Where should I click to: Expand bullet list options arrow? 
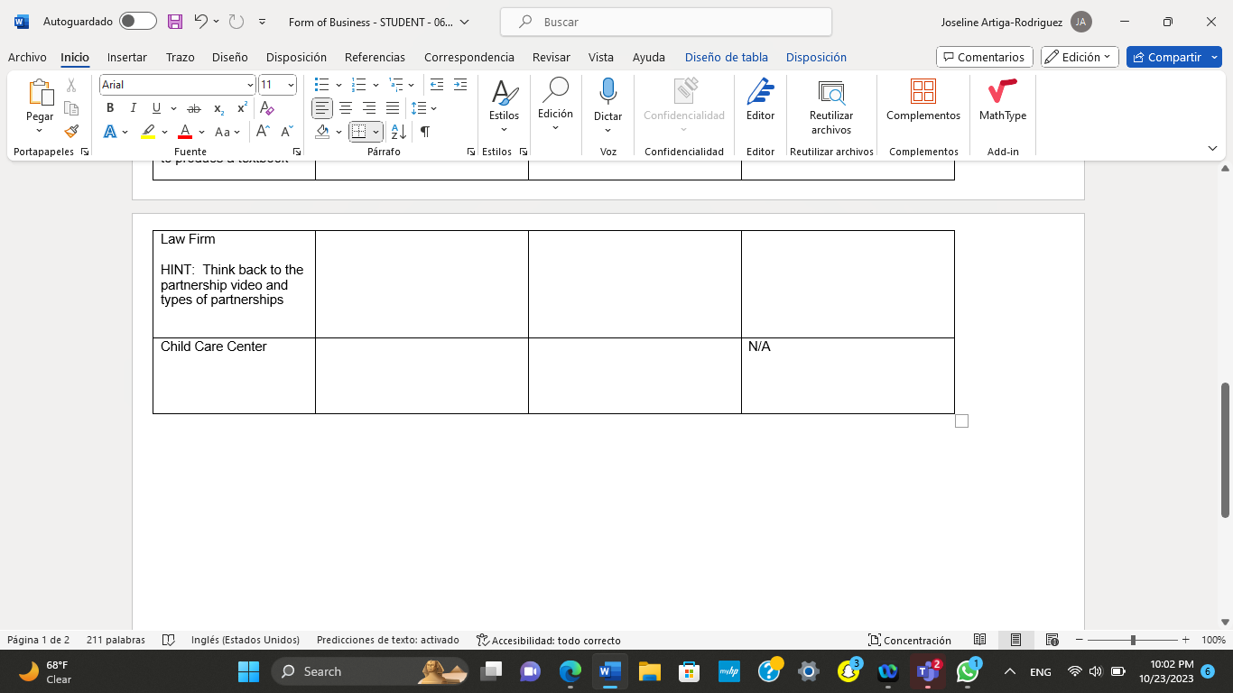[338, 85]
